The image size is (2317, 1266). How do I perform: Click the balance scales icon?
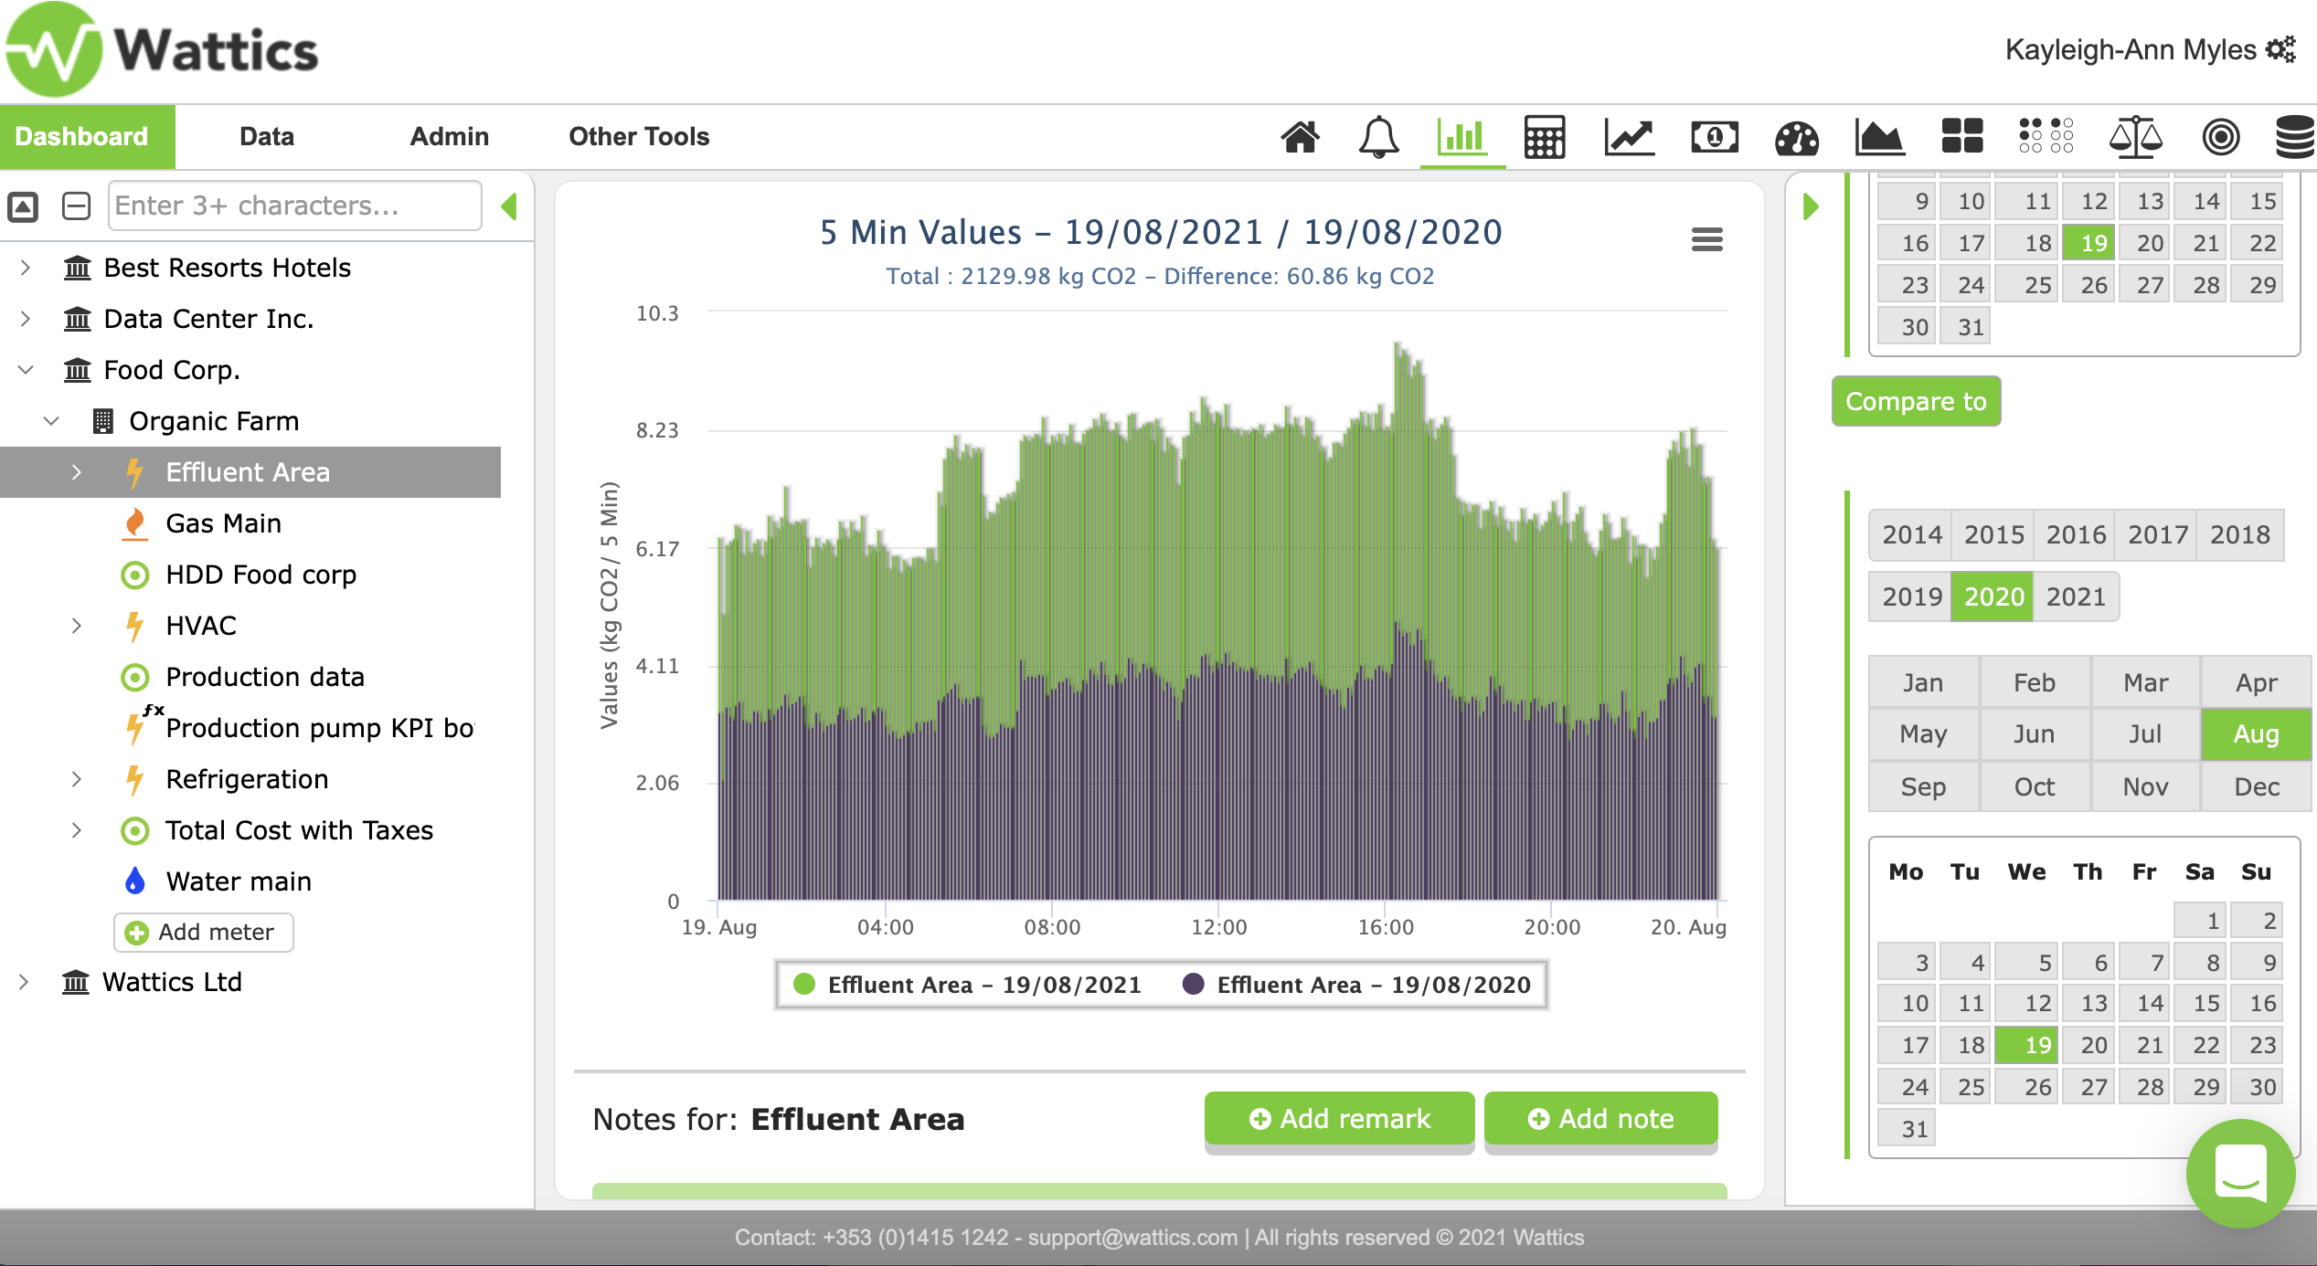(2135, 137)
